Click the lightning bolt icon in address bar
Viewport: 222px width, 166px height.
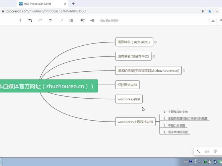pyautogui.click(x=203, y=11)
